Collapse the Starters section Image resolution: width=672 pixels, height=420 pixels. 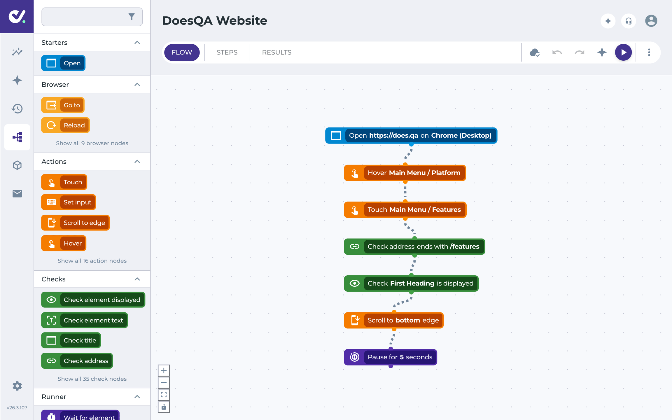click(x=137, y=43)
